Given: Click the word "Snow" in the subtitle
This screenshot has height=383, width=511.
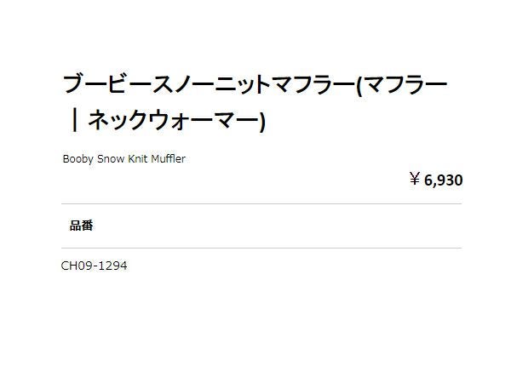Looking at the screenshot, I should pos(112,159).
